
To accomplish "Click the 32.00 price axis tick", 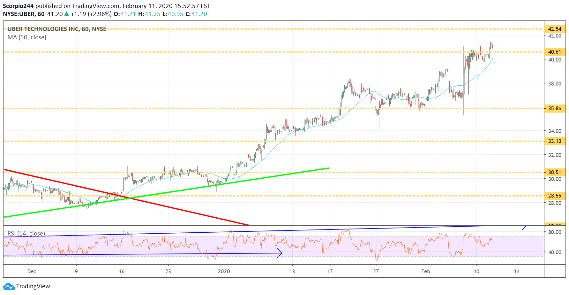I will 555,155.
